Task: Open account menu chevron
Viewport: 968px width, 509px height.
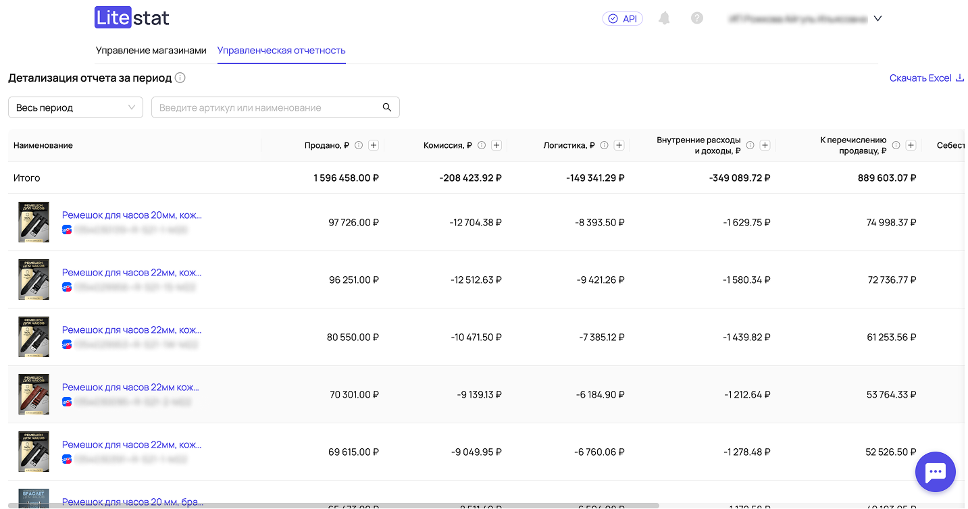Action: tap(877, 19)
